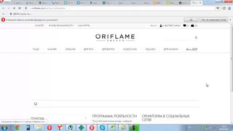Click the site search input field
Viewport: 233px width, 131px height.
[x=179, y=38]
